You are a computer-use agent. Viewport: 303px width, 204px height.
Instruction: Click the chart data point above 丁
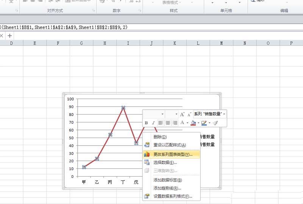coord(123,108)
